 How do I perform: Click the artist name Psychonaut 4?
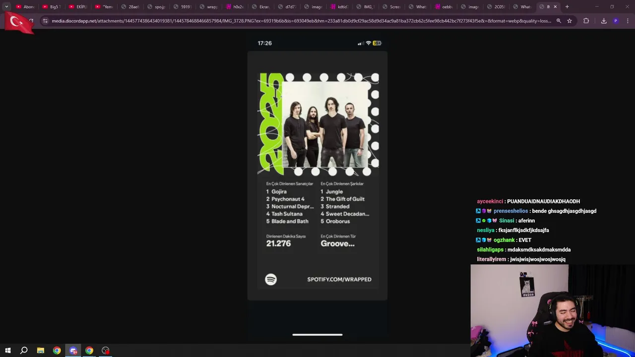(x=288, y=199)
